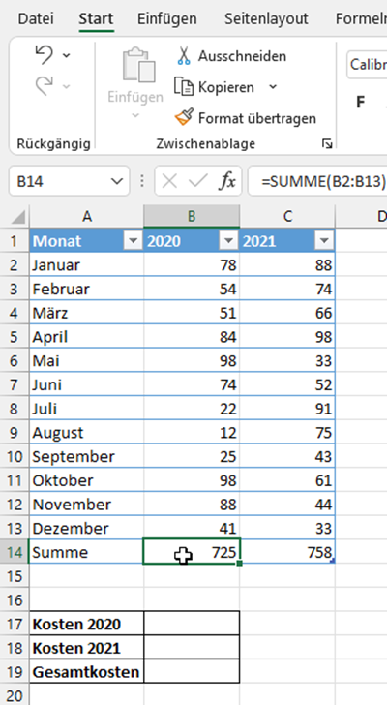
Task: Open the Seitenlayout ribbon tab
Action: click(266, 19)
